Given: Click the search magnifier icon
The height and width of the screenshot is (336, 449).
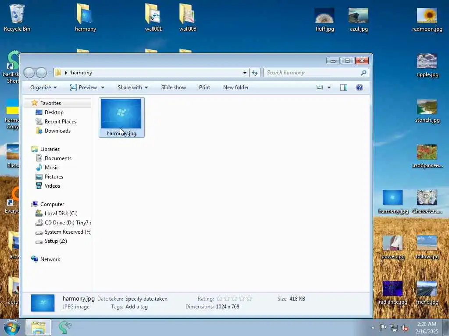Looking at the screenshot, I should [x=363, y=73].
